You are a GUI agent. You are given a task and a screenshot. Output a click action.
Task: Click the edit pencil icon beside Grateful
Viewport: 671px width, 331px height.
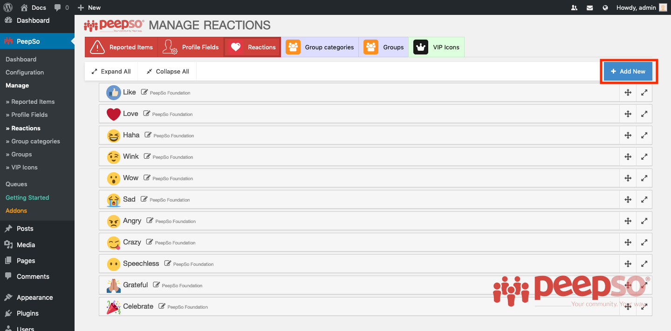click(x=157, y=285)
